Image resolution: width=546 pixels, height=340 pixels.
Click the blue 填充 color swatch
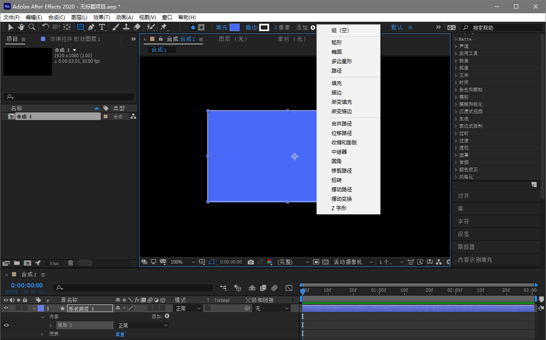point(235,27)
